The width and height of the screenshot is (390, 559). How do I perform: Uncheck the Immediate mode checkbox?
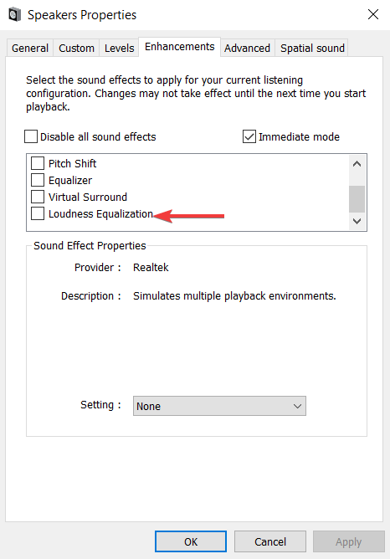click(x=249, y=136)
